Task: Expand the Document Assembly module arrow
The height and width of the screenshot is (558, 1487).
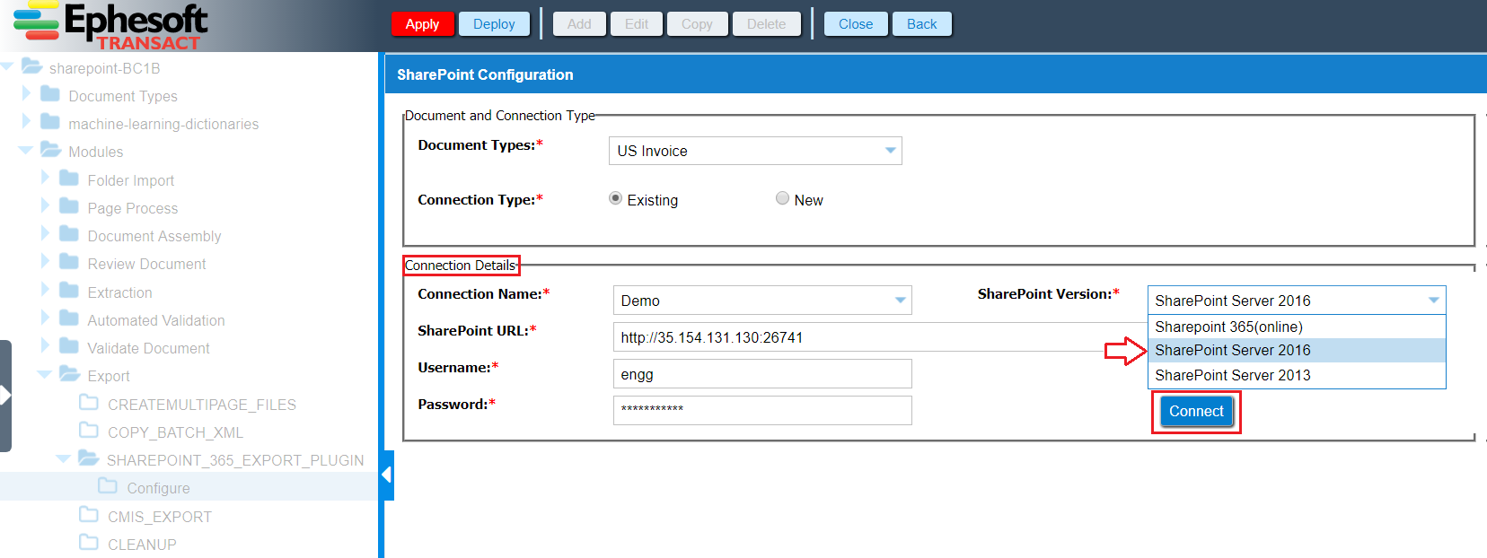Action: (45, 233)
